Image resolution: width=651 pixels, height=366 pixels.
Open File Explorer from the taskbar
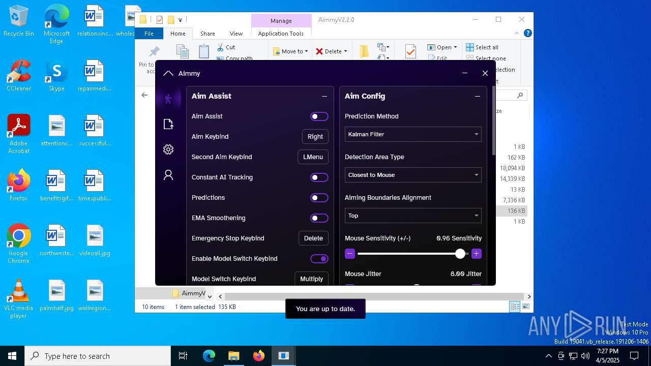(x=233, y=356)
